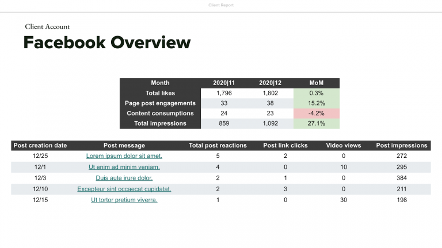Select the 12/25 post creation date cell
The image size is (442, 248).
pyautogui.click(x=40, y=156)
